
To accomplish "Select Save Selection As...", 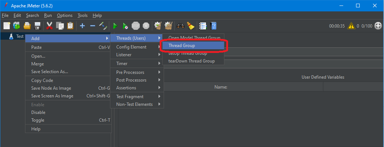I will (x=68, y=72).
